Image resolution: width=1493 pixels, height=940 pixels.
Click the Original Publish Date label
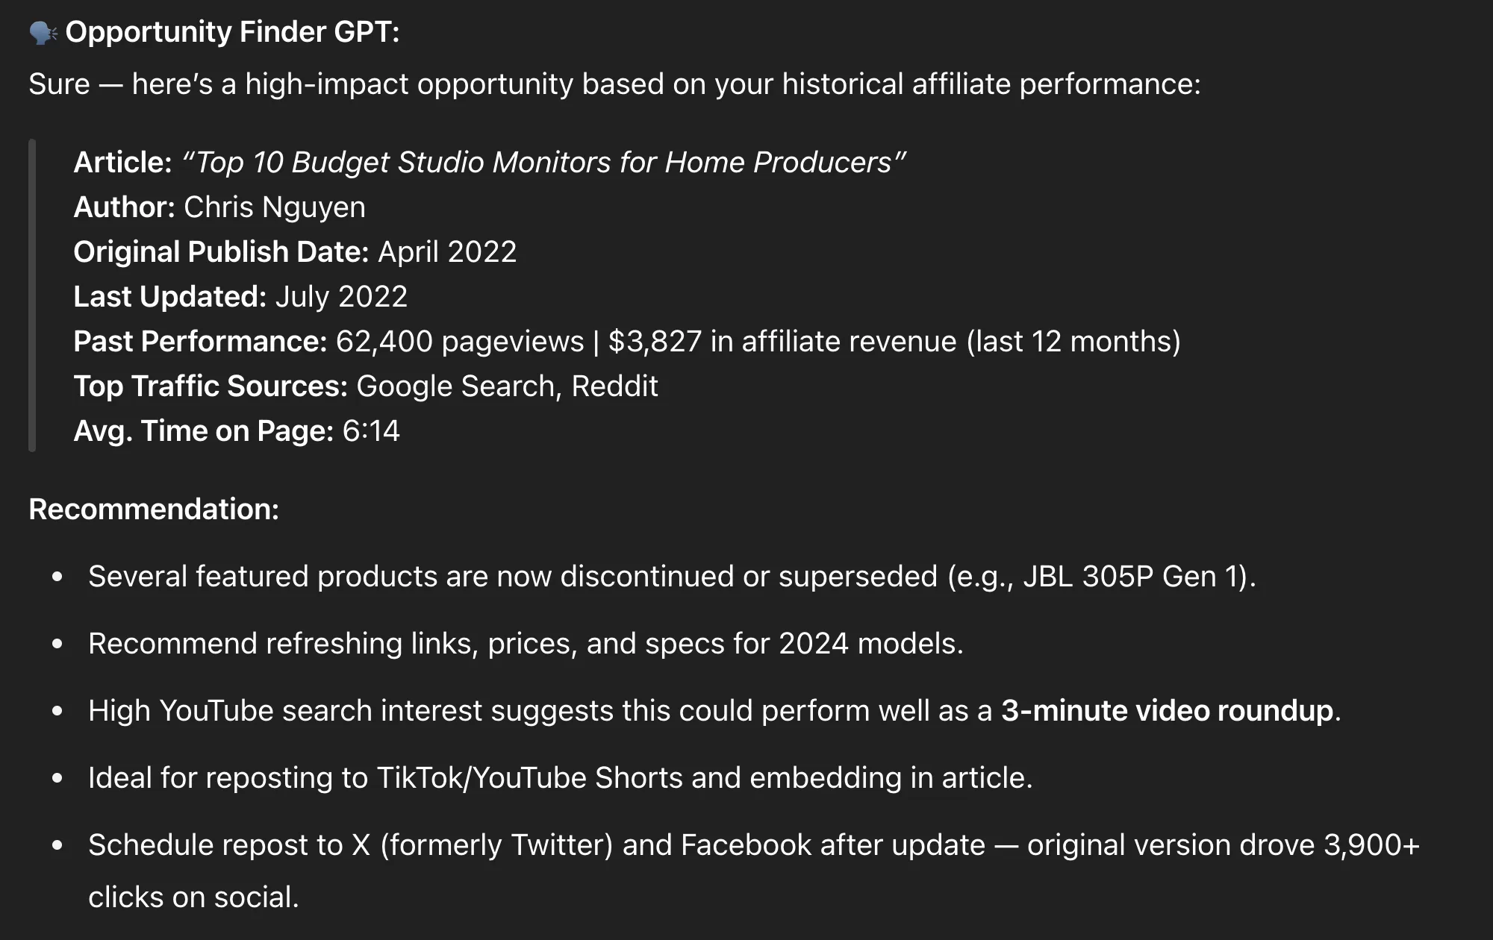[221, 251]
